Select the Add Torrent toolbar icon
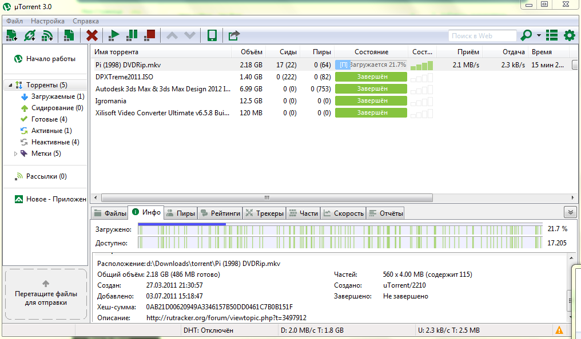This screenshot has height=339, width=581. (11, 35)
